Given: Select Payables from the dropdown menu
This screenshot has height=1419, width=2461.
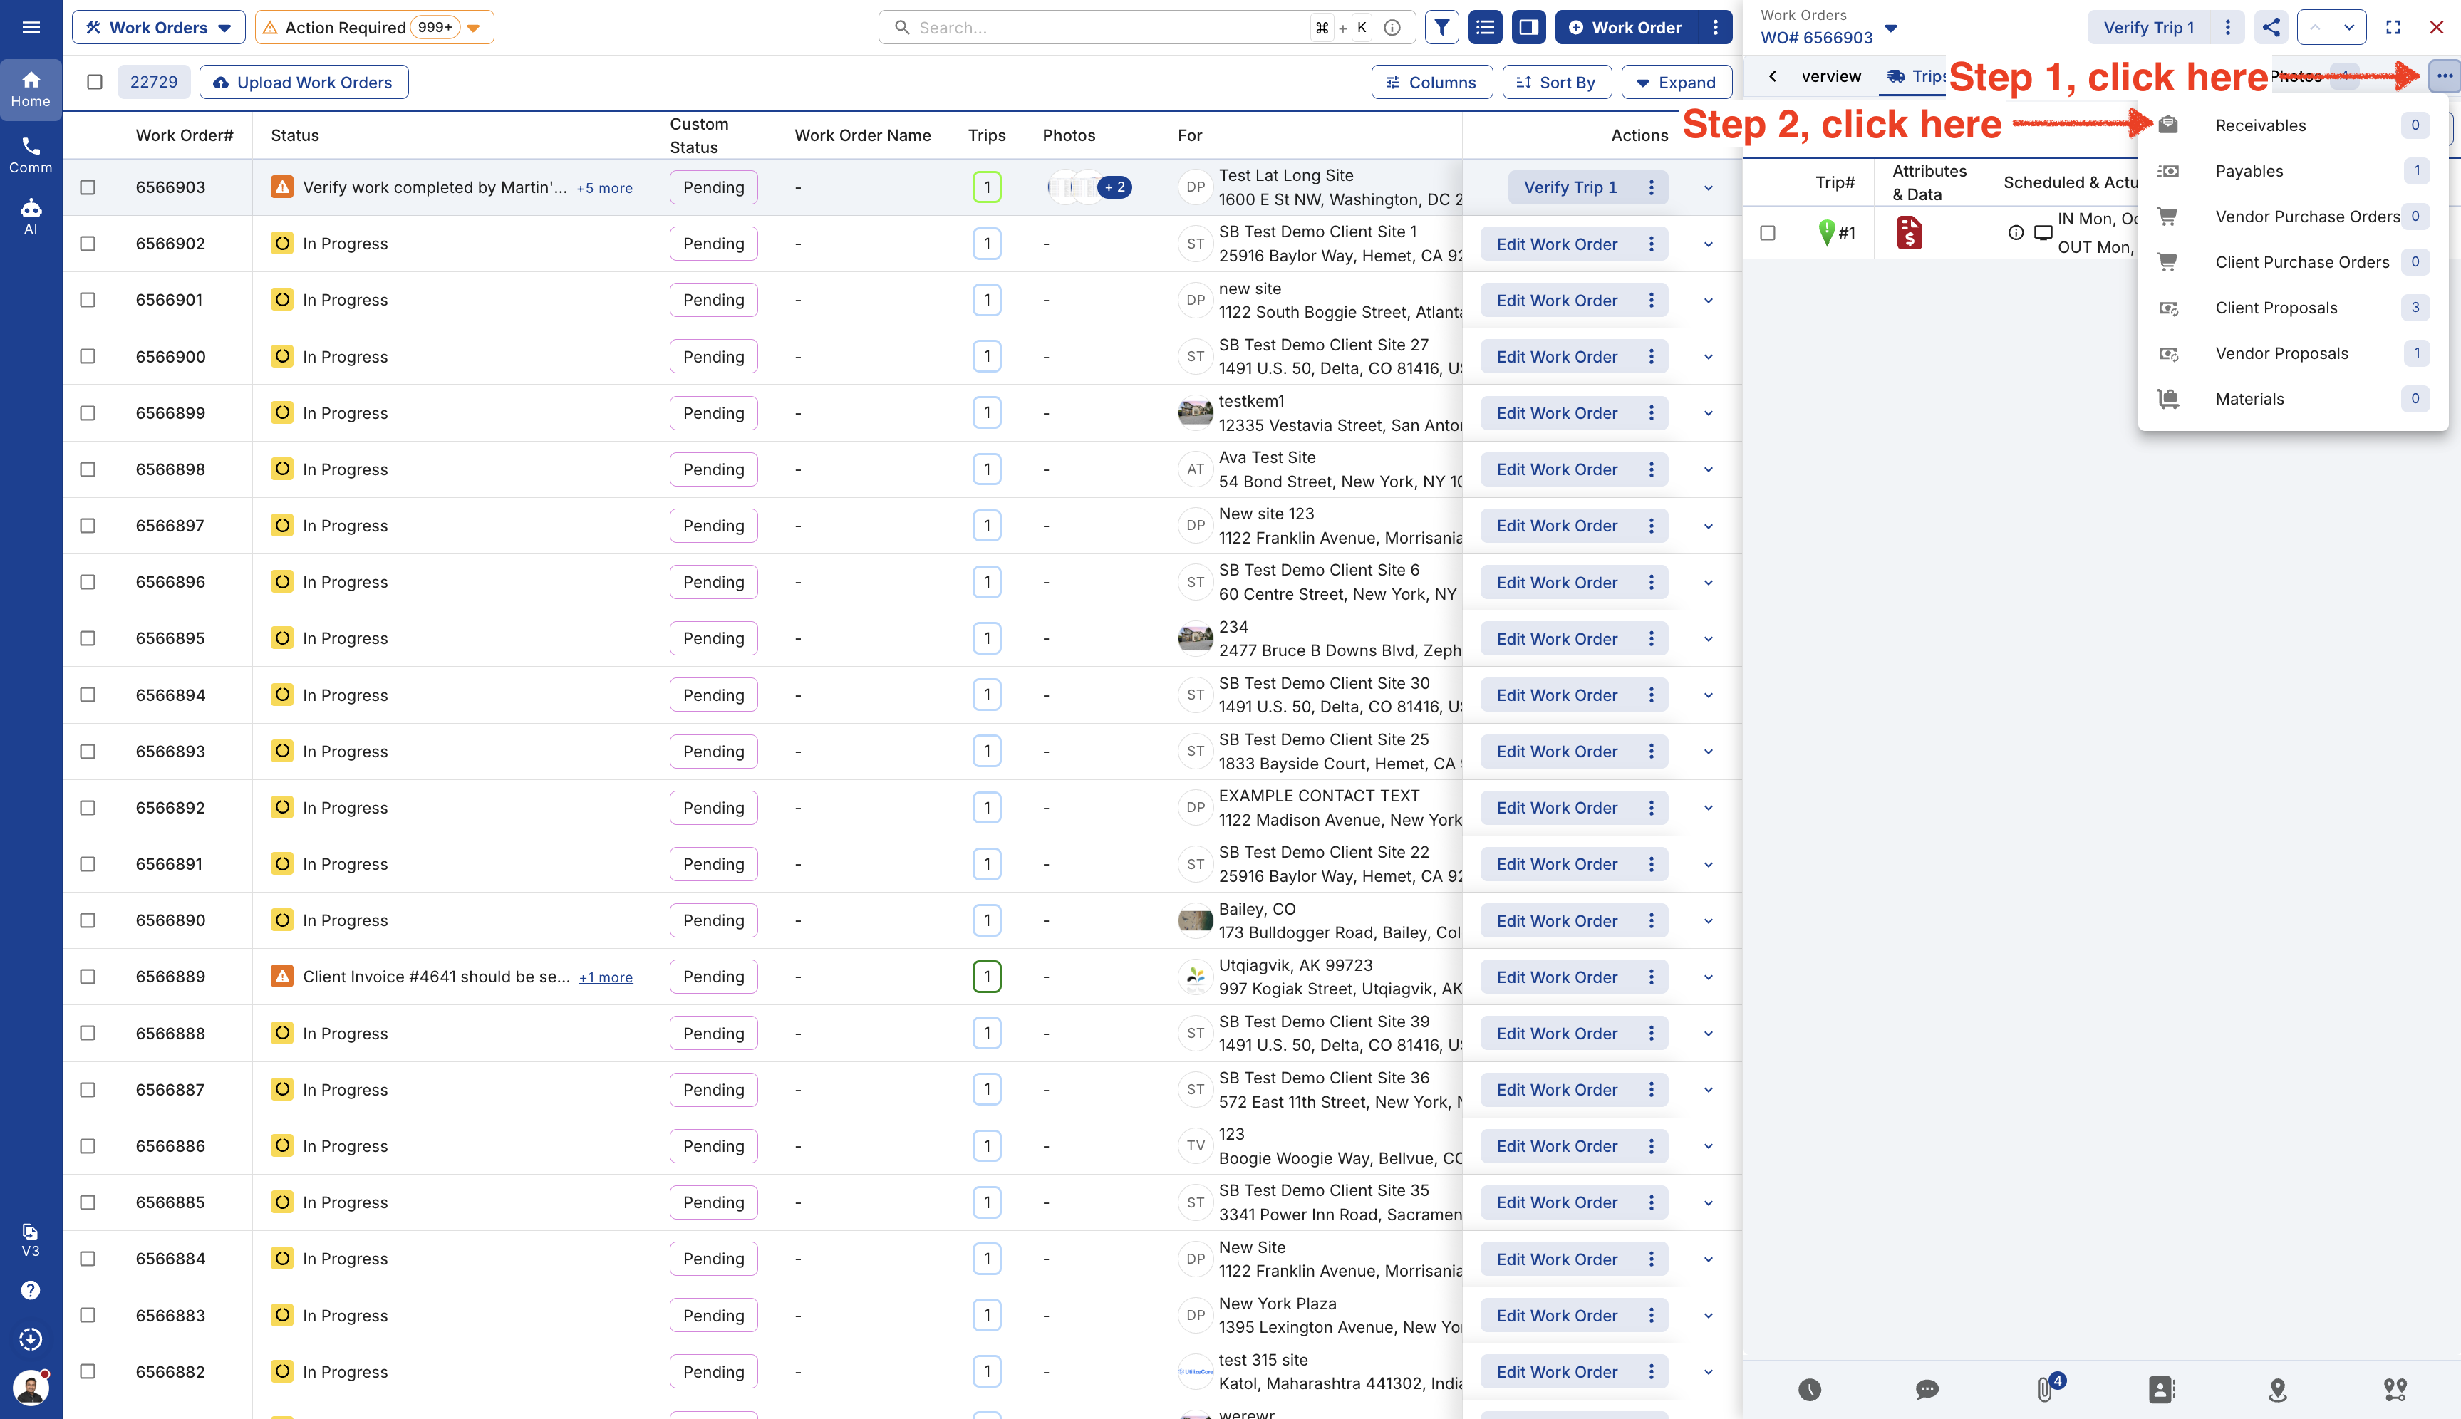Looking at the screenshot, I should [x=2292, y=170].
